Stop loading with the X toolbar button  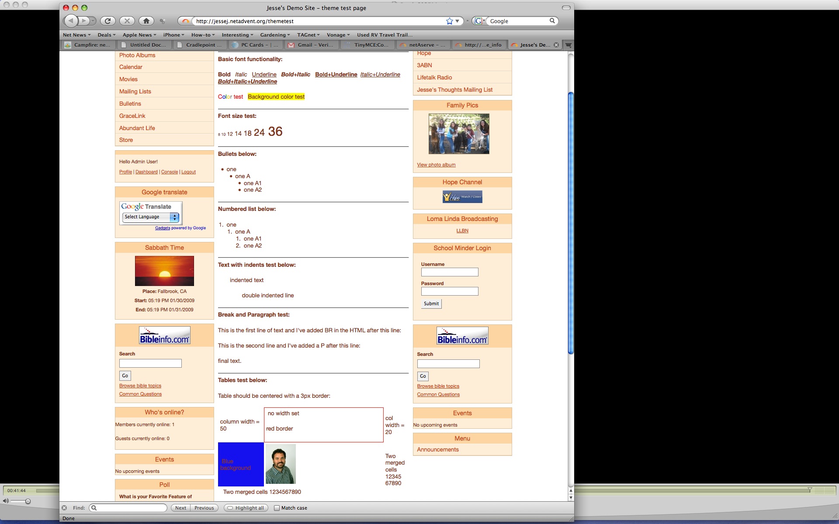click(127, 21)
